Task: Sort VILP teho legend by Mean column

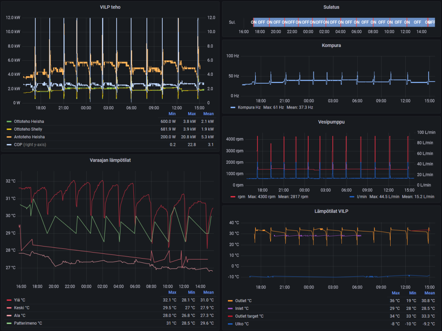Action: [208, 114]
